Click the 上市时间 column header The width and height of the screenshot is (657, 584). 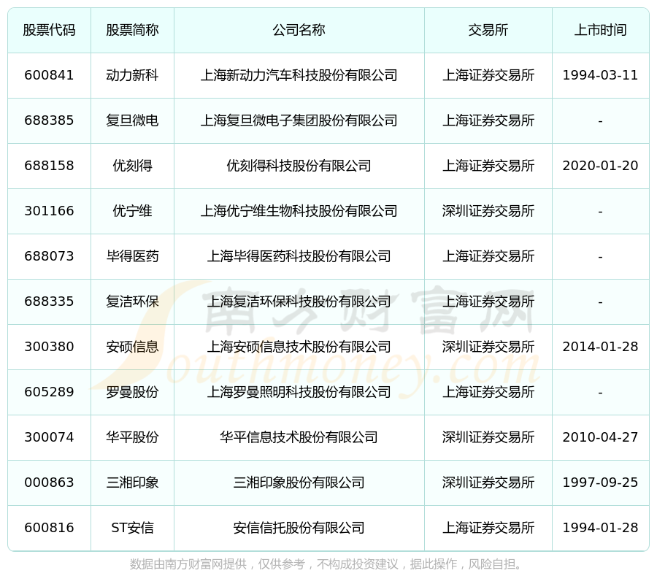pos(600,30)
